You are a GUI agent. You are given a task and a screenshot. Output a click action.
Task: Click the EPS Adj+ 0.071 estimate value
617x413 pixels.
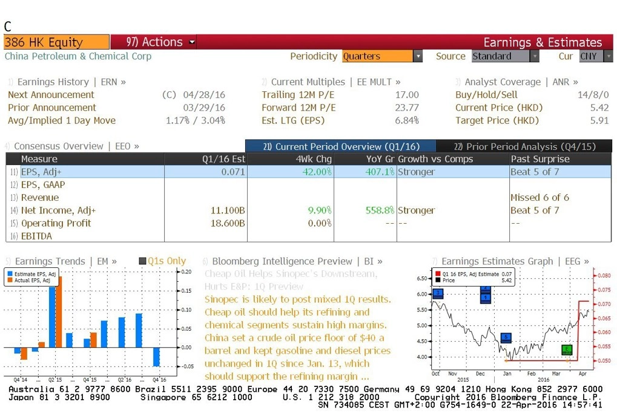click(x=233, y=172)
